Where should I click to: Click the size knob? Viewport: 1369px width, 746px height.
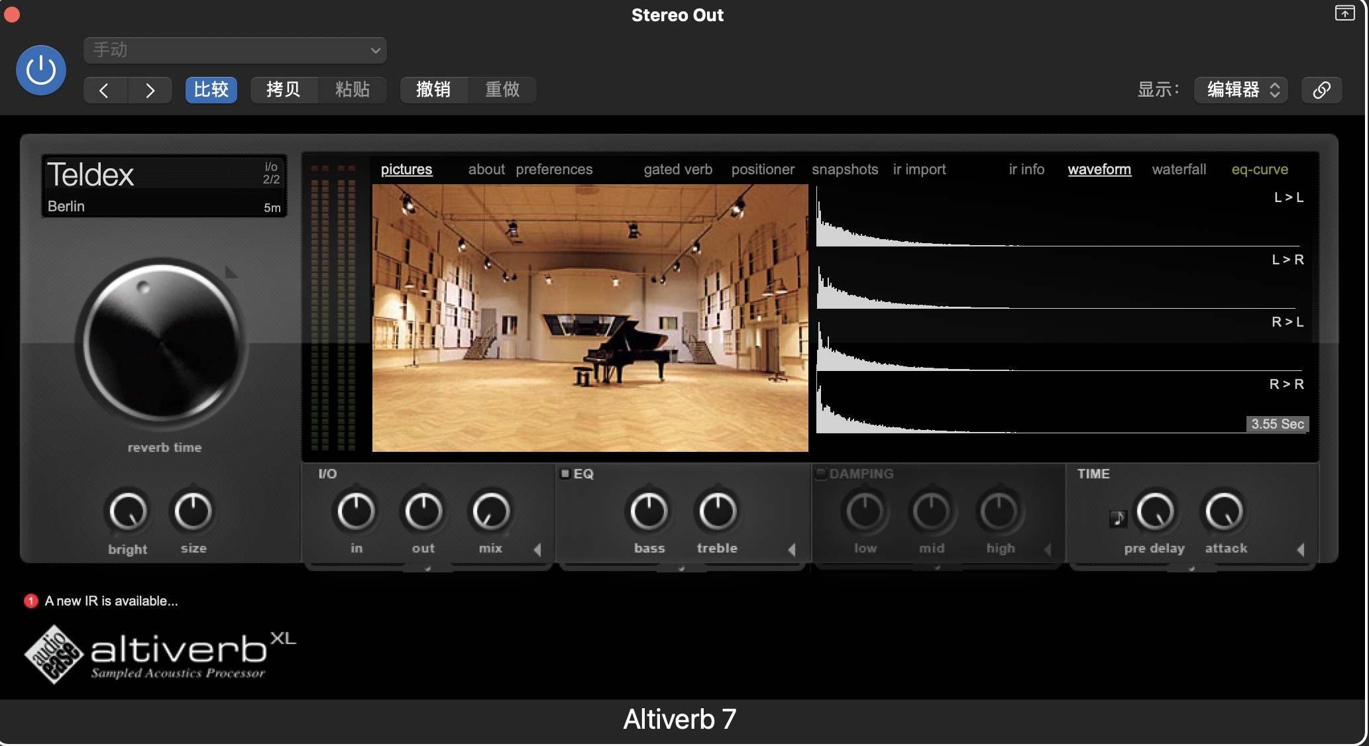point(193,511)
